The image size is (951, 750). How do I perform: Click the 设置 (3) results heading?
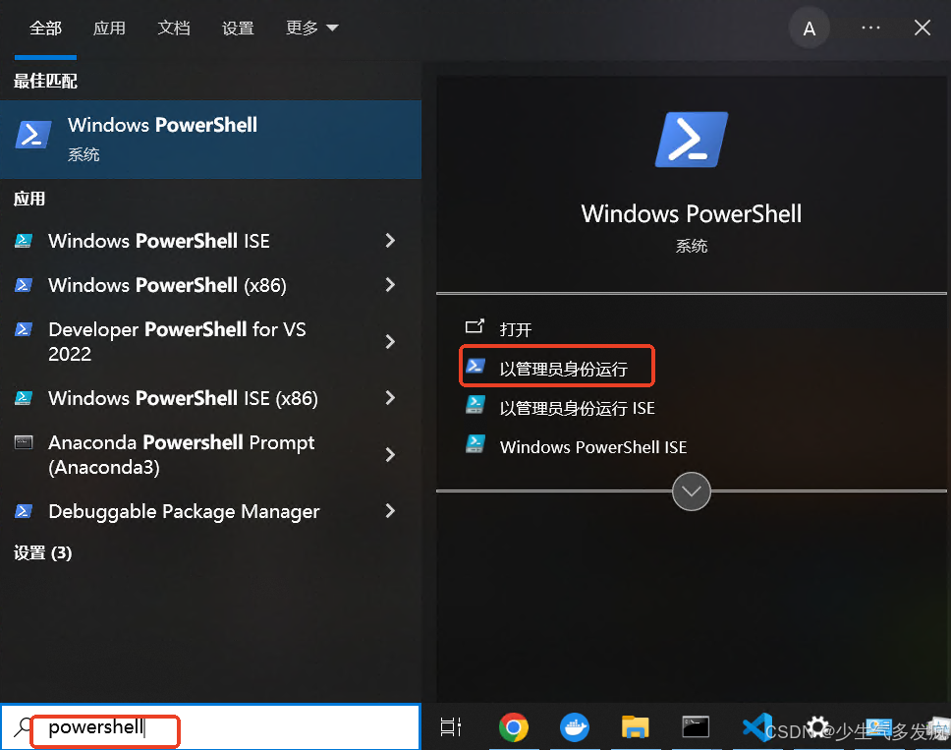point(42,552)
